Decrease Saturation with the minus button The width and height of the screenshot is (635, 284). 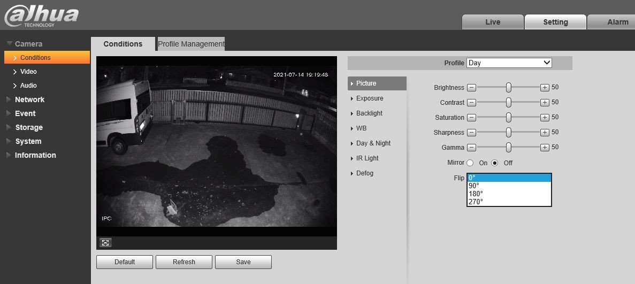[471, 118]
